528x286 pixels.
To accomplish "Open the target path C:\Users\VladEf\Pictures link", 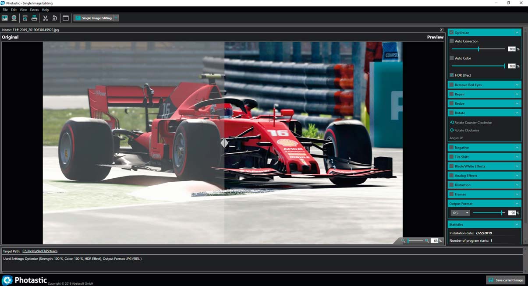I will [40, 251].
